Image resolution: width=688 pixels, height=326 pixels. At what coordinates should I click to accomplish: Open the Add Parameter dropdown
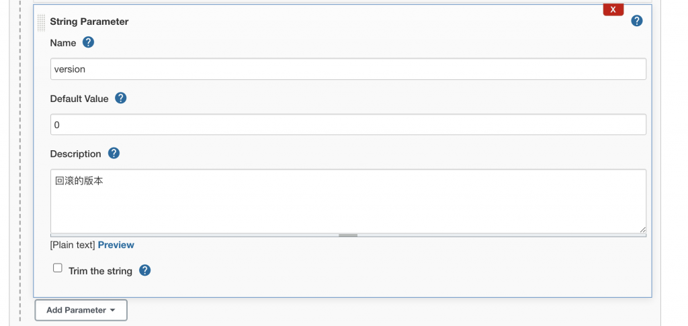81,310
